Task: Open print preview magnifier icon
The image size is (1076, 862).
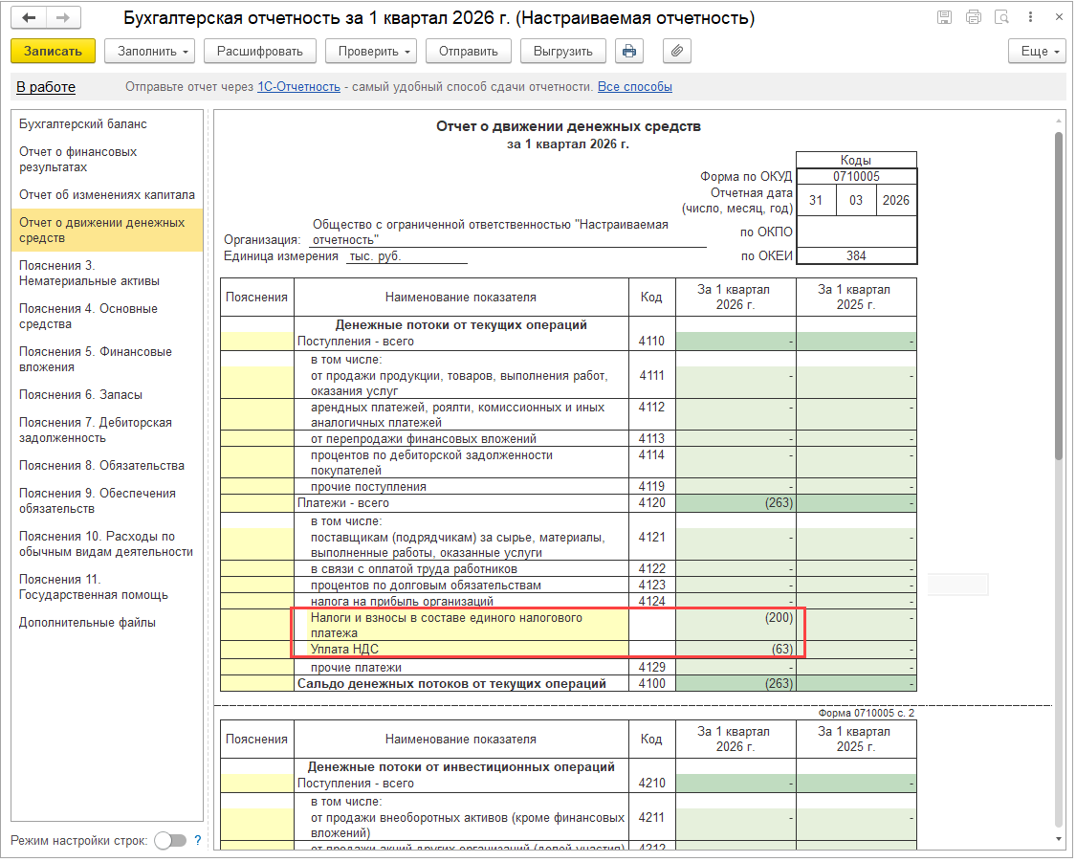Action: pos(1001,17)
